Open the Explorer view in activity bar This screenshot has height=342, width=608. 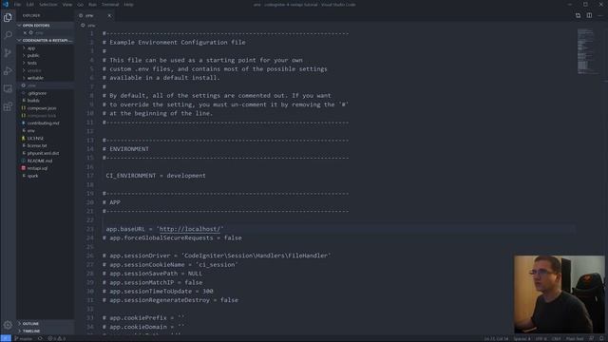[8, 17]
